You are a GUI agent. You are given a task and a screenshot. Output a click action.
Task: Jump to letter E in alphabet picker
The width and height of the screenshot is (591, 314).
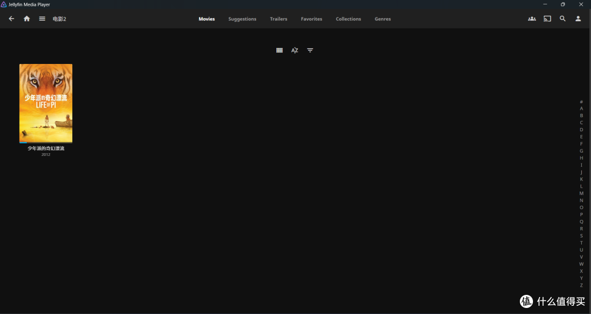click(x=581, y=137)
